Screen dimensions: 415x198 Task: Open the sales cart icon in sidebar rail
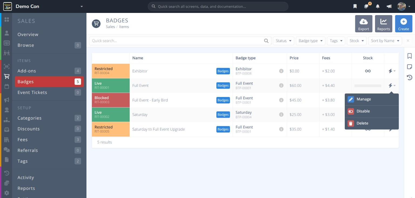[x=7, y=77]
